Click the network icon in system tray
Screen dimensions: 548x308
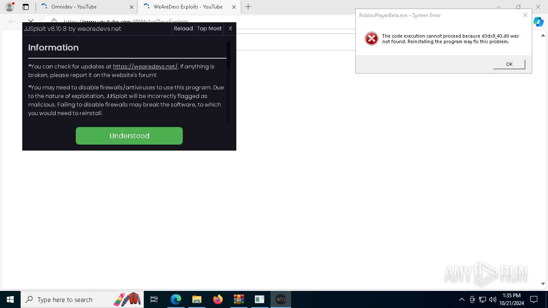pos(482,299)
